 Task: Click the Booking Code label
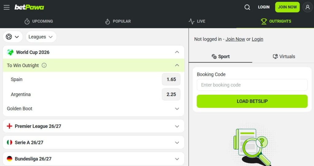click(x=211, y=74)
